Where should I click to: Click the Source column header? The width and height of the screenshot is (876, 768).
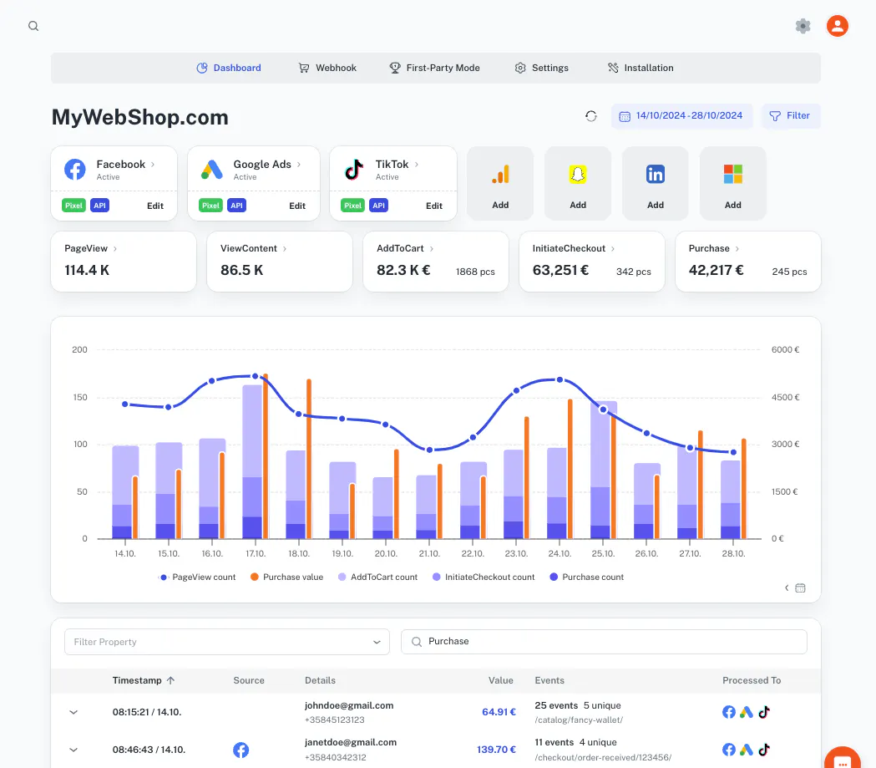pos(249,680)
